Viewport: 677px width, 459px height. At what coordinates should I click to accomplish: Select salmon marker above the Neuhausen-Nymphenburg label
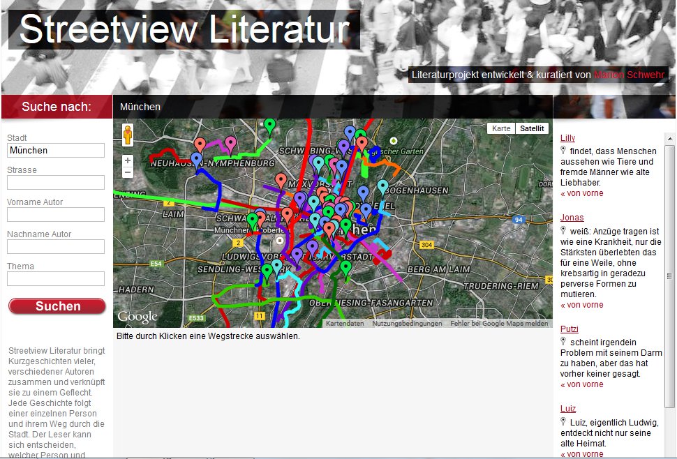tap(200, 146)
